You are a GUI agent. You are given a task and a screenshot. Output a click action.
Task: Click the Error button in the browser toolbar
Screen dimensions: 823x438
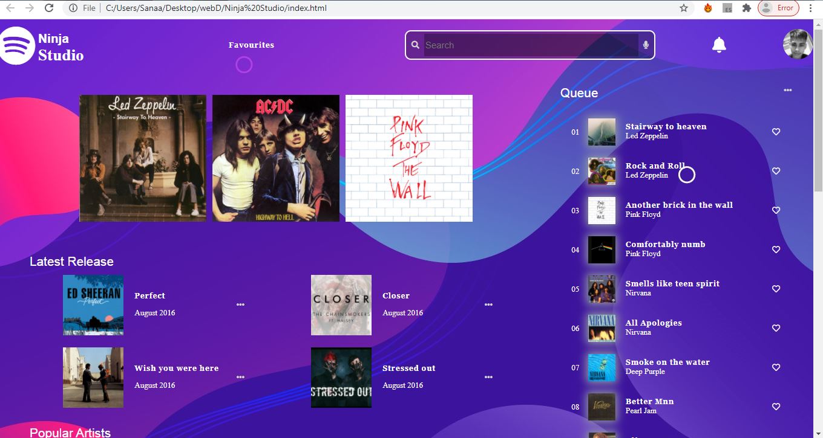point(778,8)
